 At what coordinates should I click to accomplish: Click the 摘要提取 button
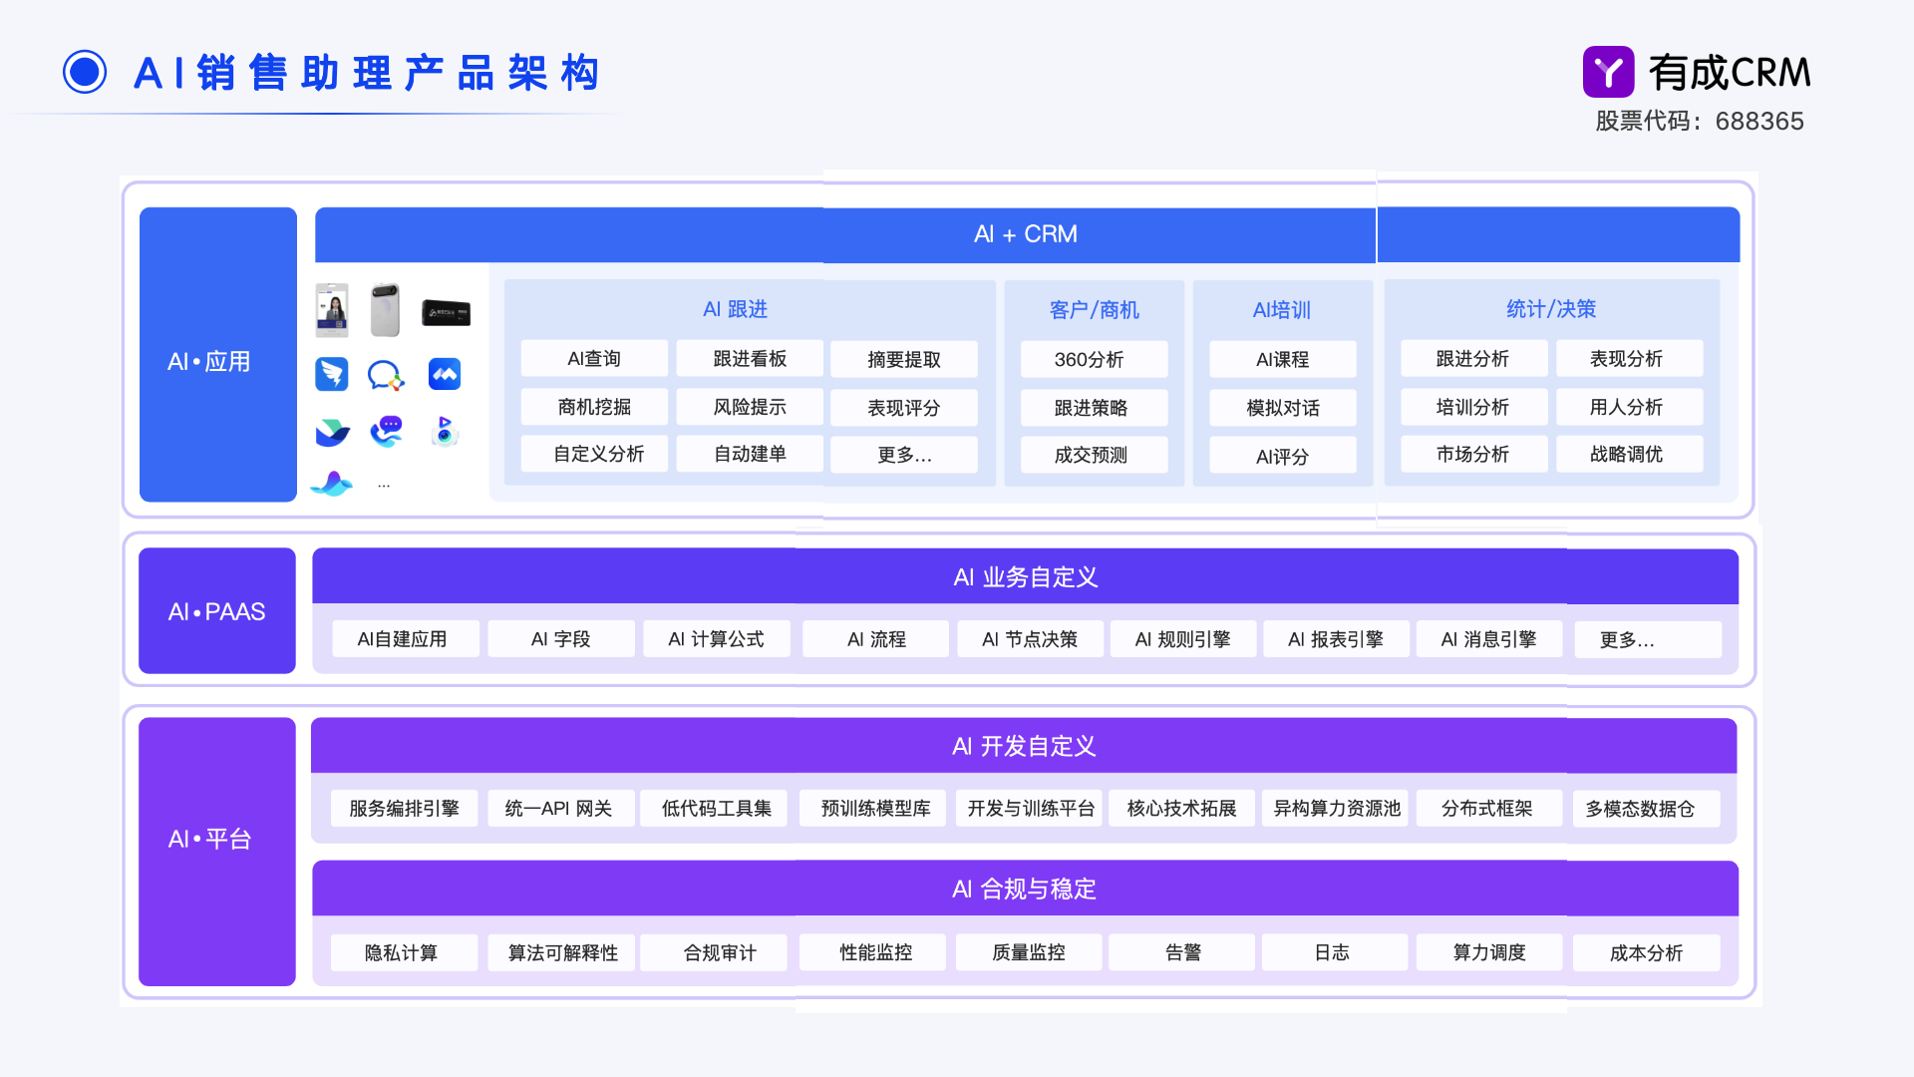click(x=904, y=360)
